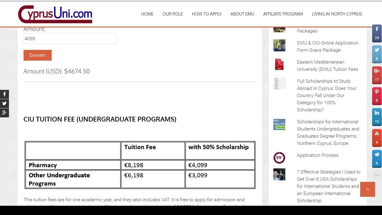Click the scroll-to-top arrow button

368,189
